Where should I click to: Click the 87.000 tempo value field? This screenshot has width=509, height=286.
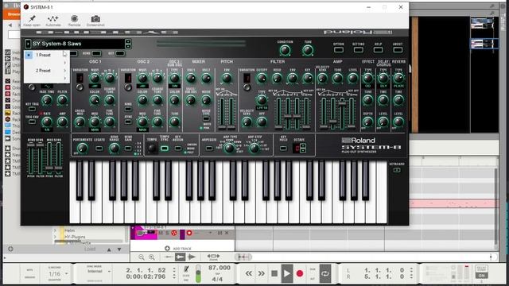coord(220,268)
